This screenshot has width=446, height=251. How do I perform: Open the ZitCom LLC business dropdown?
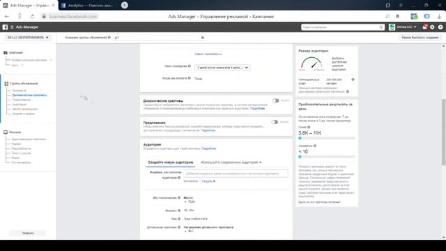[x=407, y=27]
